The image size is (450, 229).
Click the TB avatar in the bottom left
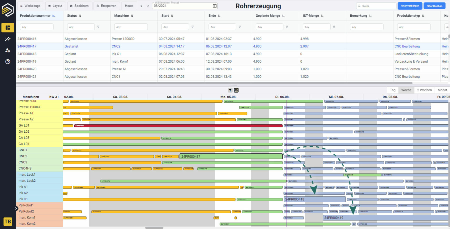pos(8,221)
